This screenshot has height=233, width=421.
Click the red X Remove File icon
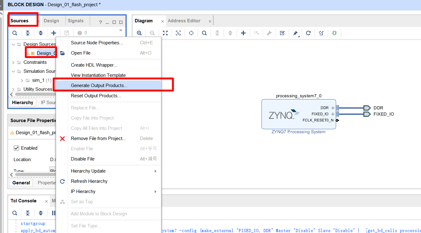[62, 138]
